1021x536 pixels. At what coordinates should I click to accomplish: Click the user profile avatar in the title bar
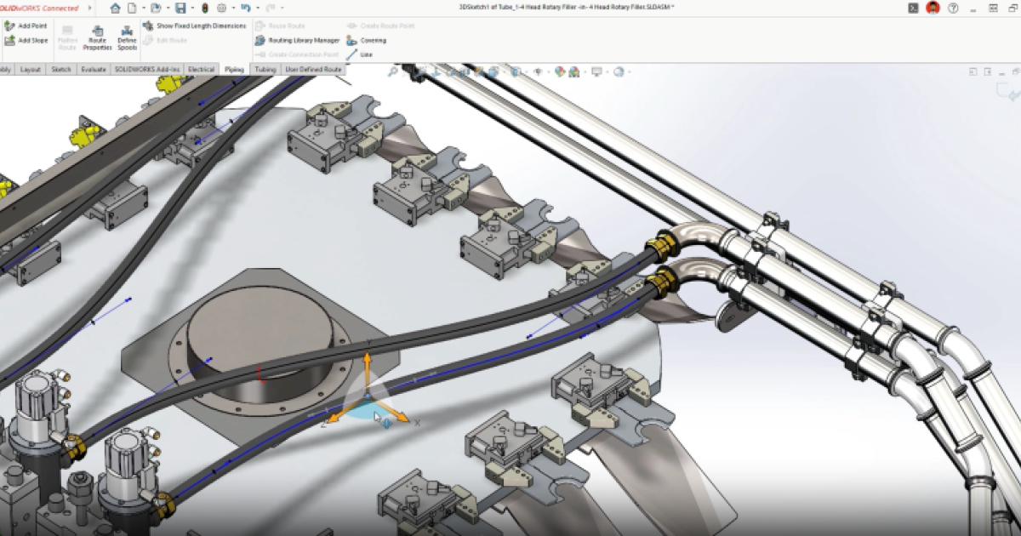pos(932,8)
